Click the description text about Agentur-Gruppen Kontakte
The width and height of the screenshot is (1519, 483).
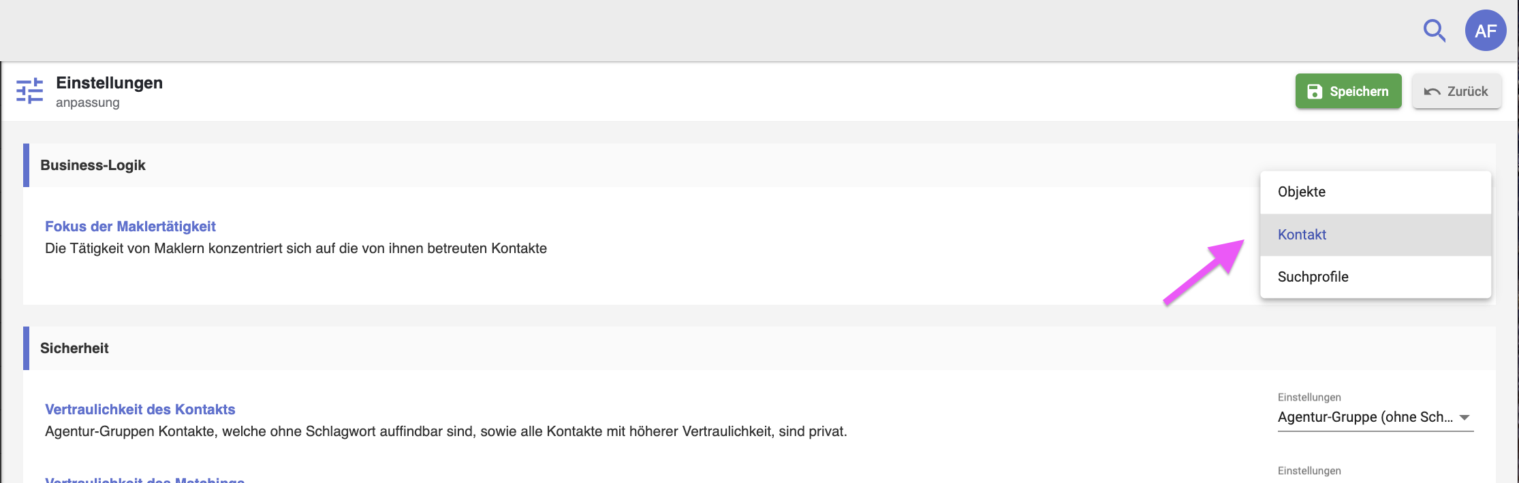[x=446, y=431]
